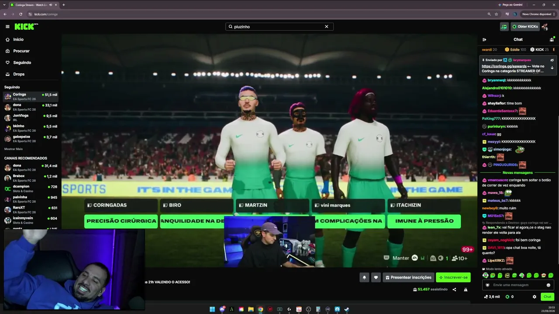The image size is (559, 314).
Task: Open a new browser tab
Action: tap(64, 5)
